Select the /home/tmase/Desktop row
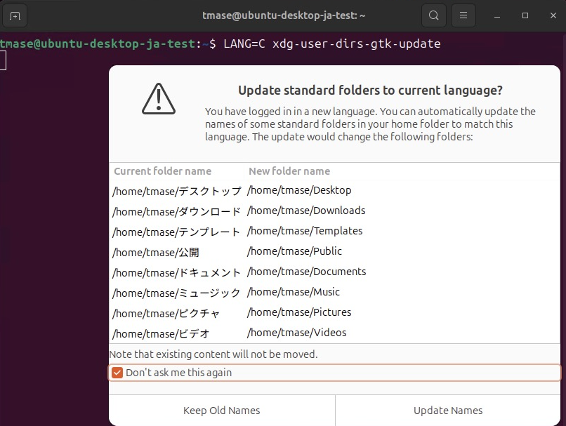Viewport: 566px width, 426px height. (x=299, y=190)
